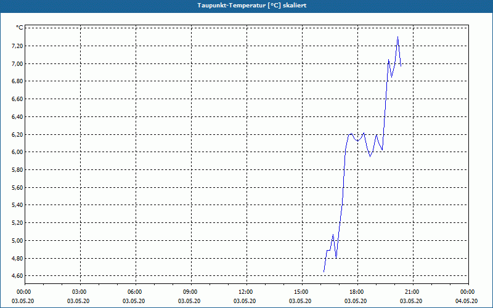Click the chart title 'Taupunkt-Temperatur [°C] skaliert'
The image size is (493, 308).
tap(252, 6)
